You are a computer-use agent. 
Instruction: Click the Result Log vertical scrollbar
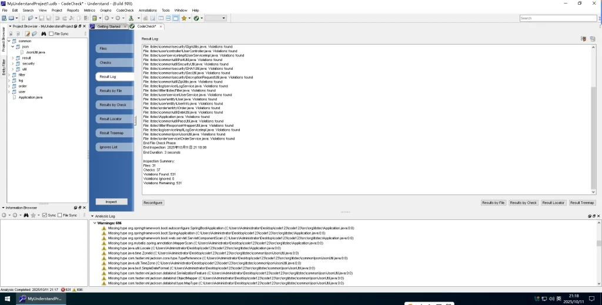click(x=593, y=117)
